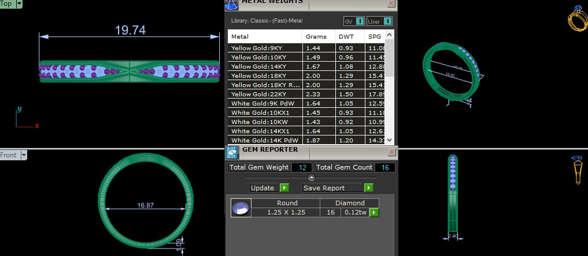
Task: Click the Metal column header
Action: click(x=265, y=37)
